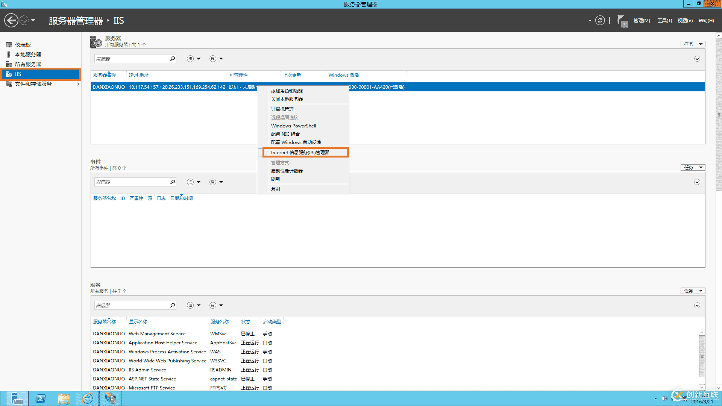Click search magnifier in 服务 filter
Viewport: 722px width, 406px height.
[x=173, y=305]
